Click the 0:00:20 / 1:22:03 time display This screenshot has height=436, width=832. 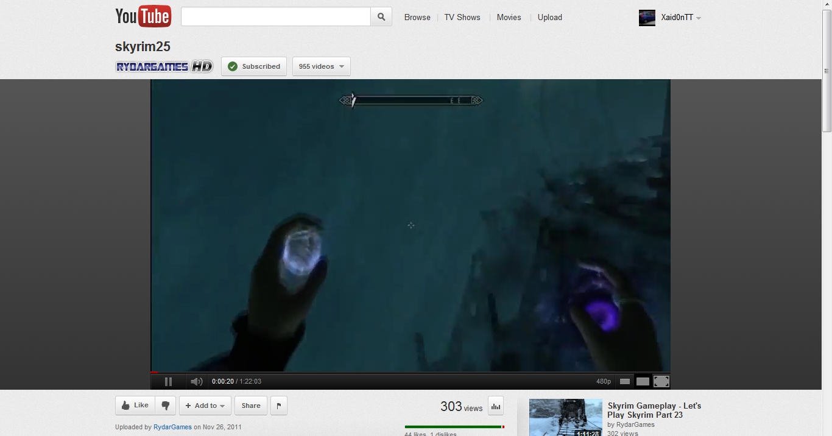coord(236,382)
